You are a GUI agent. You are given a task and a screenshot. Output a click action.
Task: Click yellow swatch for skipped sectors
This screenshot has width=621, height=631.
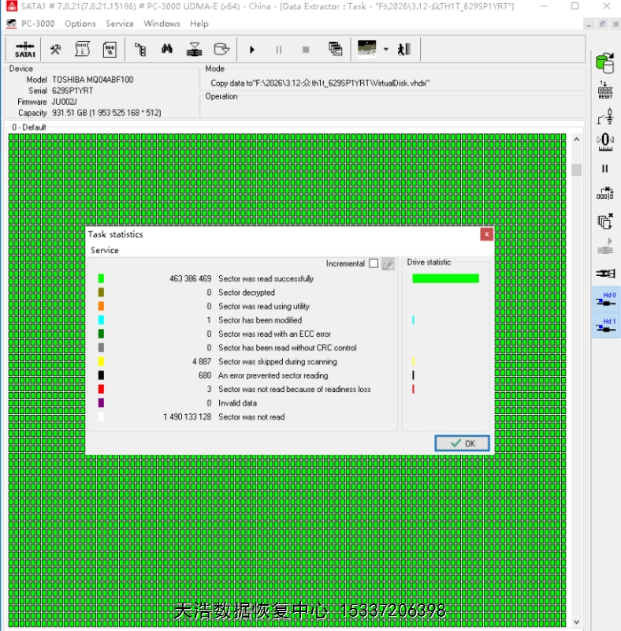coord(101,362)
